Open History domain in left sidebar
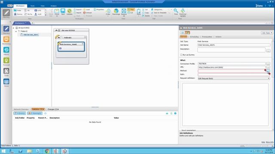This screenshot has width=275, height=154. 6,51
